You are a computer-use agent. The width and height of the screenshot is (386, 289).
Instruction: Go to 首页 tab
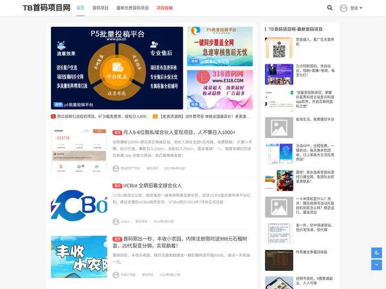click(80, 8)
